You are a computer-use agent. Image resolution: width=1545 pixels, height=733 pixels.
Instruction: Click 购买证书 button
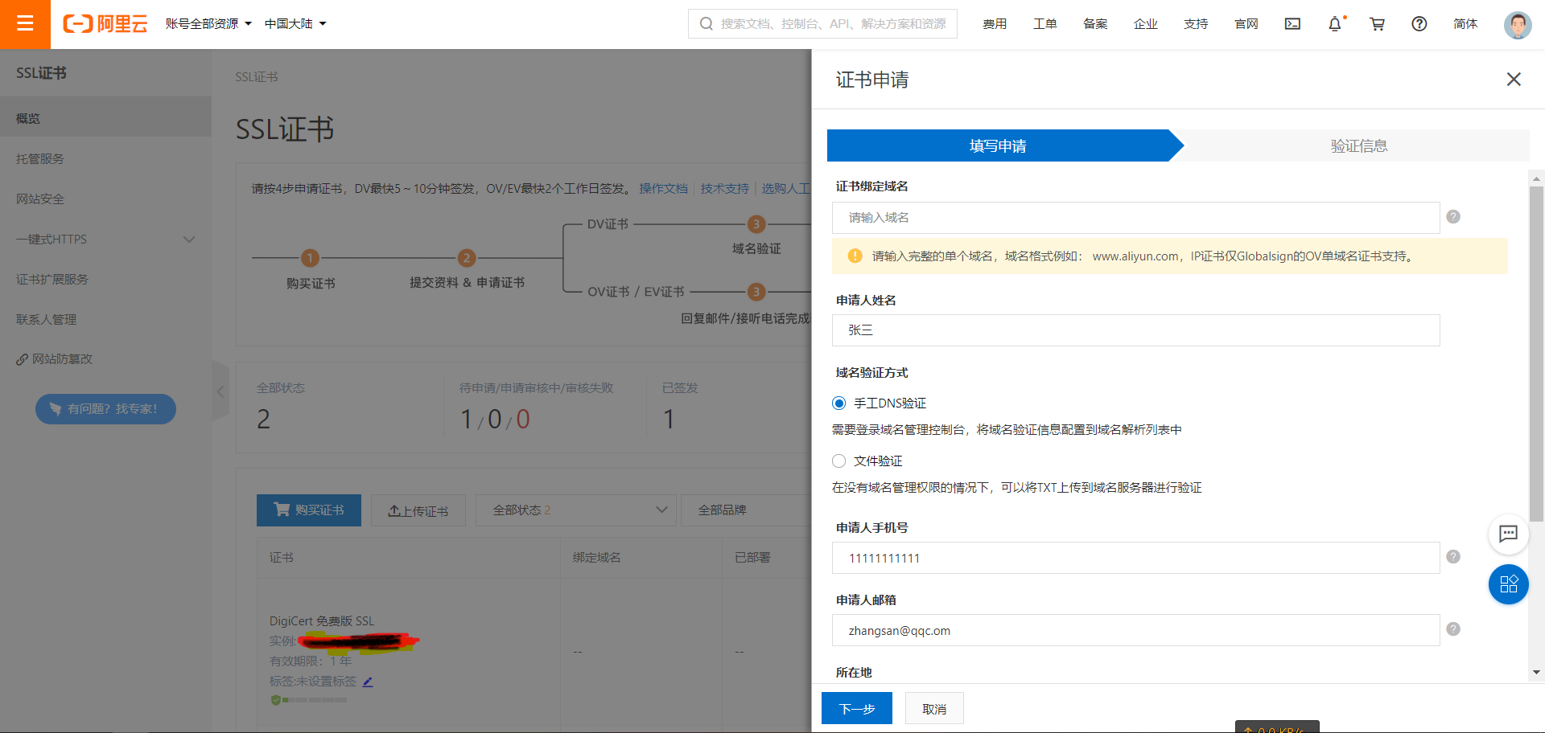(x=309, y=510)
